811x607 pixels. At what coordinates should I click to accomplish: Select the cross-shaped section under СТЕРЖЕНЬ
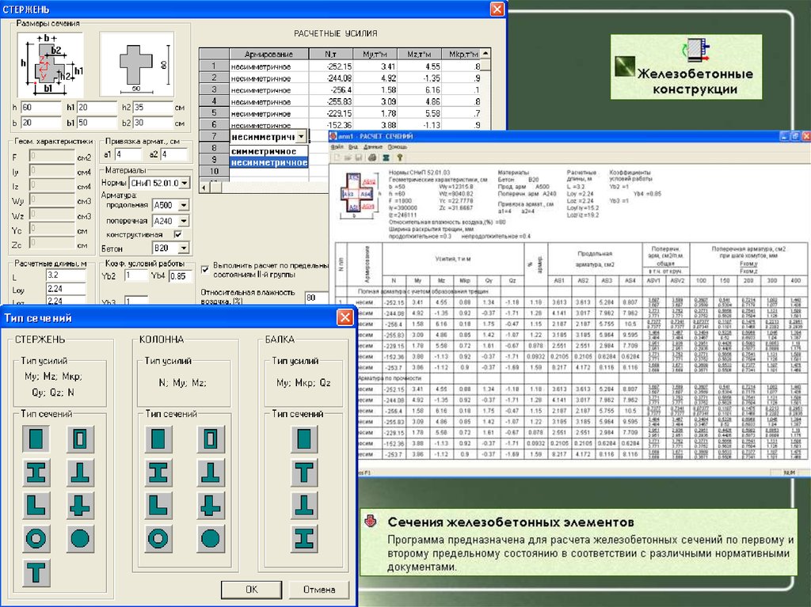click(x=79, y=504)
